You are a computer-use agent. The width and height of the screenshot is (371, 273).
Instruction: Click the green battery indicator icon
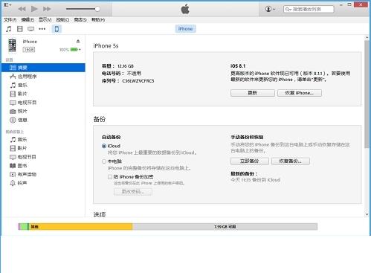[x=74, y=50]
